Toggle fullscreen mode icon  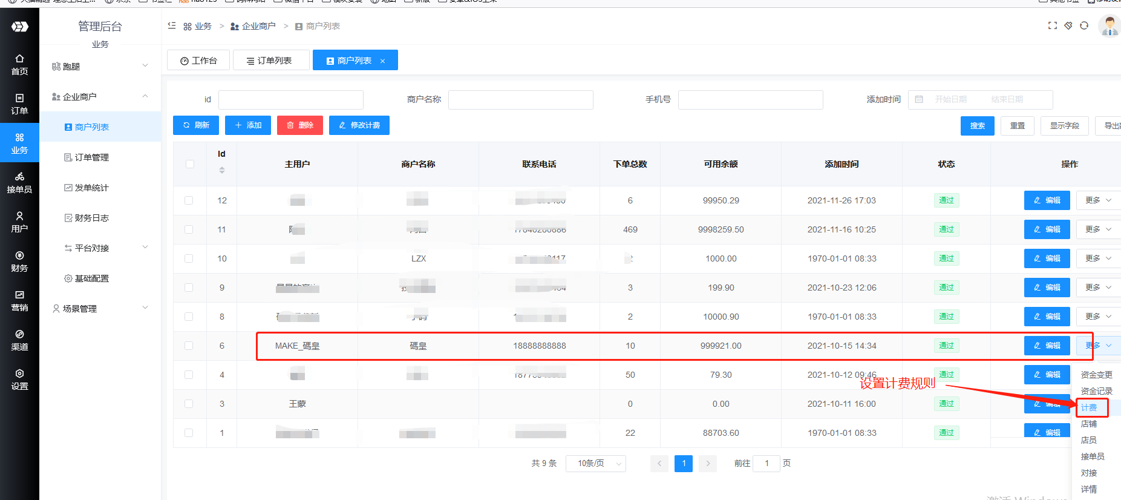(1053, 25)
